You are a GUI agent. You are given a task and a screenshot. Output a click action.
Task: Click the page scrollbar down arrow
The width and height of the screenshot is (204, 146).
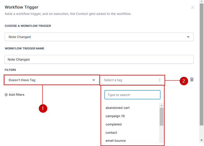tap(201, 140)
